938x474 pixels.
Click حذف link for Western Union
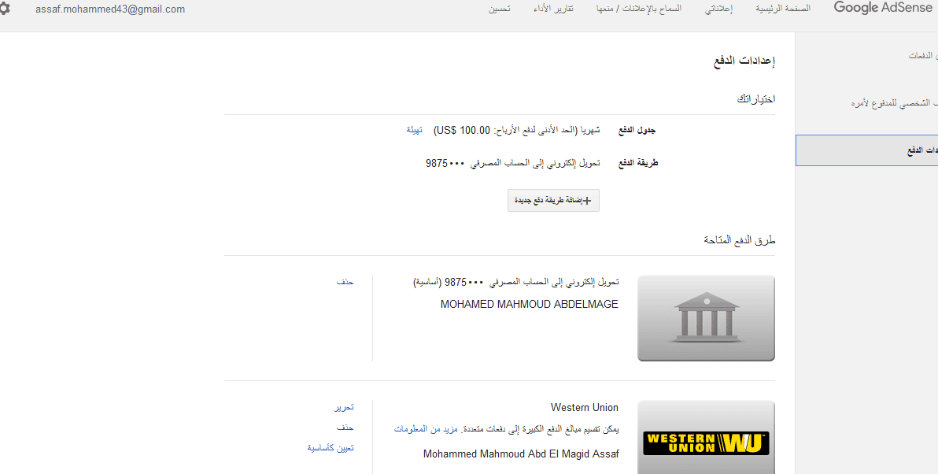(345, 428)
